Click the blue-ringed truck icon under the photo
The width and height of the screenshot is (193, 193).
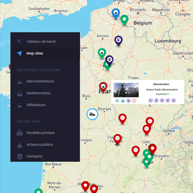(x=117, y=101)
